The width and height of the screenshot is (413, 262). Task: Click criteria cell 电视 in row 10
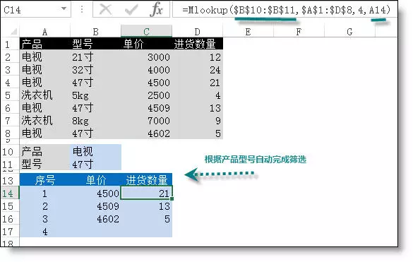tap(95, 151)
